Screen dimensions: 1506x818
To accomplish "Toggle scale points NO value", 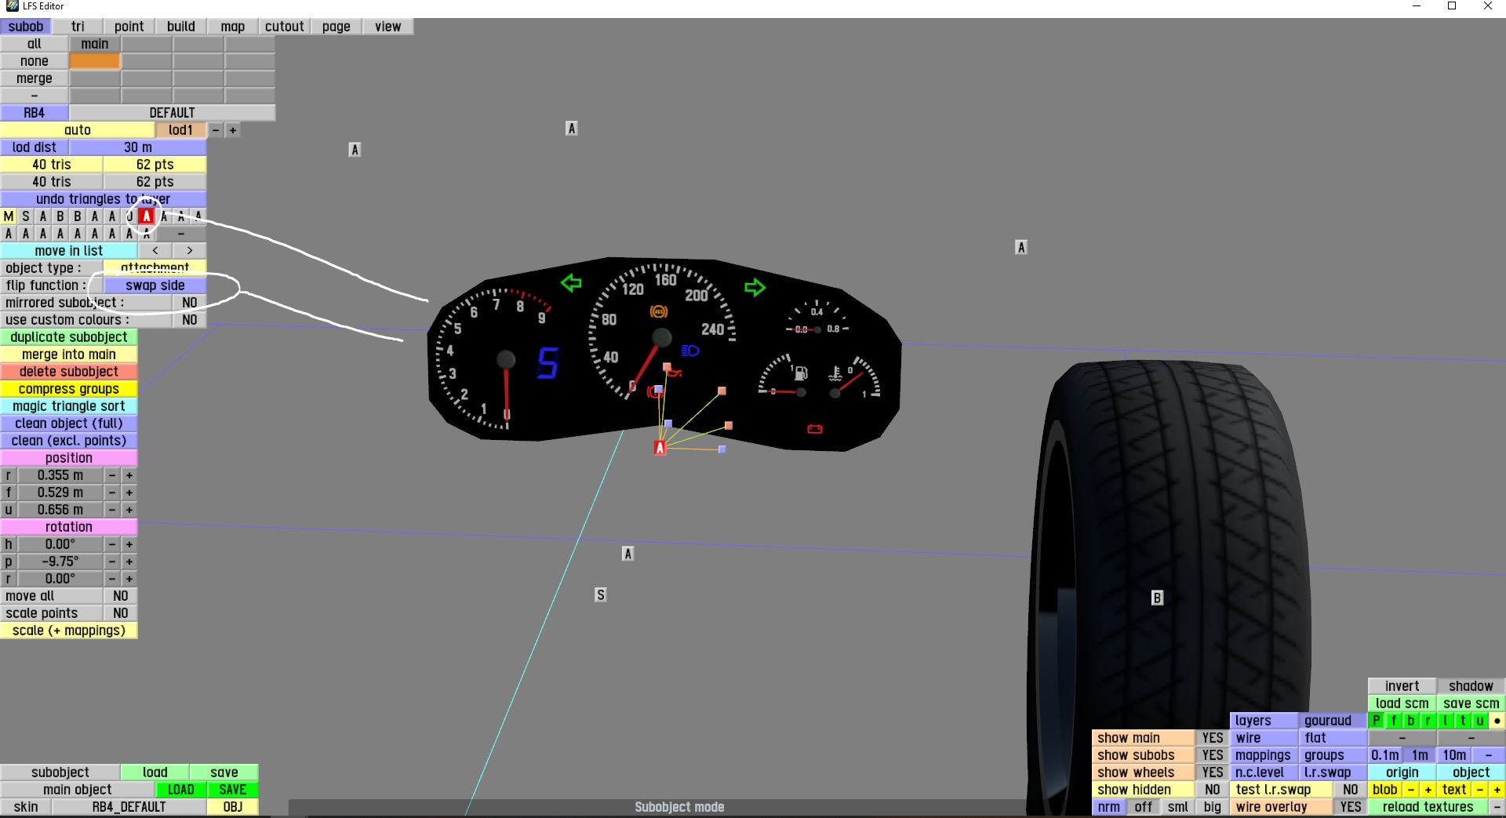I will pos(121,613).
